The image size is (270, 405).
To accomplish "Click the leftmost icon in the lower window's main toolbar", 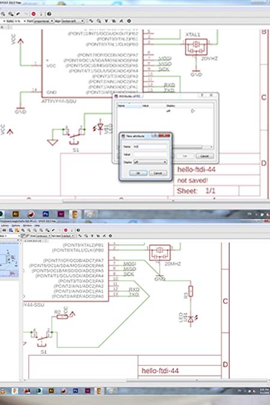I will point(4,230).
